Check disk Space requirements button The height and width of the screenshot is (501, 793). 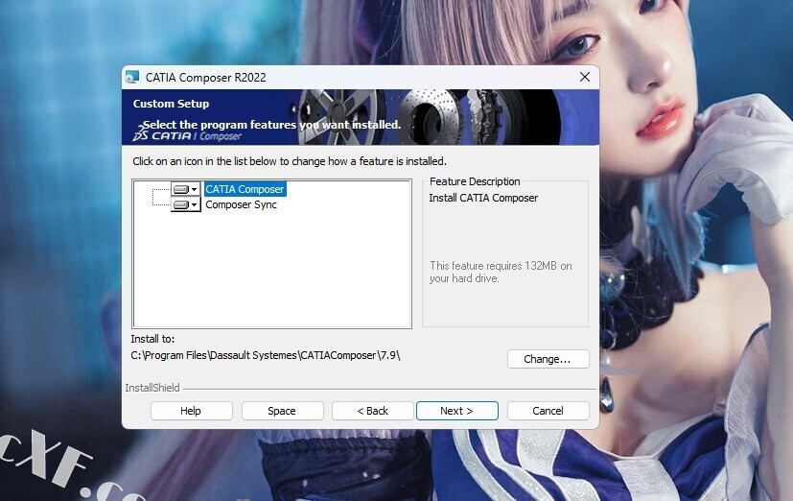pyautogui.click(x=282, y=411)
